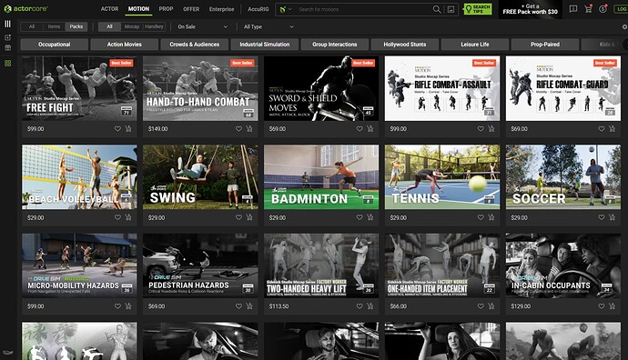
Task: Open the free pack worth $30 banner
Action: click(x=530, y=9)
